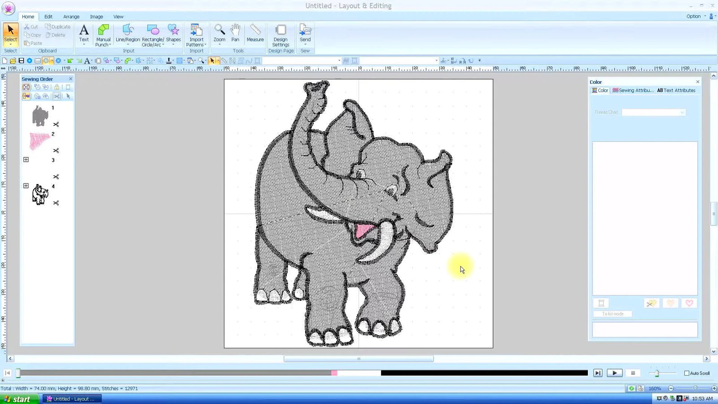The width and height of the screenshot is (718, 404).
Task: Switch to the Sewing Attributes tab
Action: 633,90
